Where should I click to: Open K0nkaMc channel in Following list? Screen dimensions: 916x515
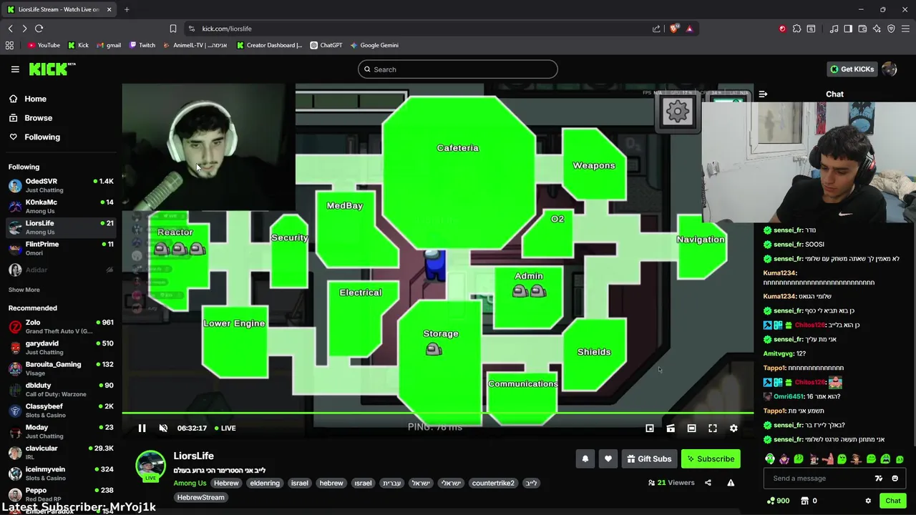61,206
